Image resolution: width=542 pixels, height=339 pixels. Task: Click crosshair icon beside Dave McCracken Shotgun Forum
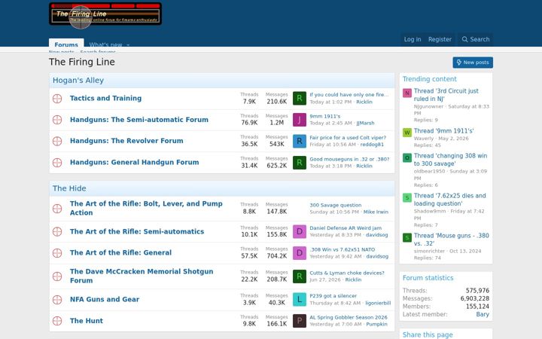tap(57, 276)
